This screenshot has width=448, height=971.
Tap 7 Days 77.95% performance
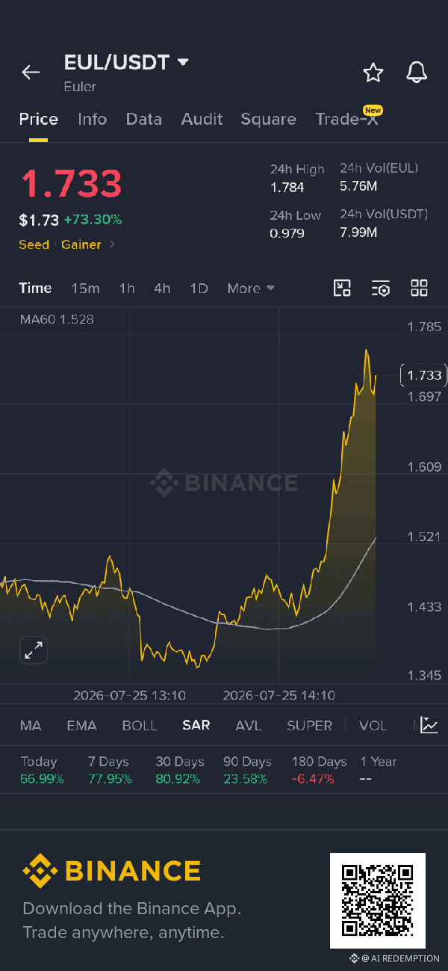tap(110, 770)
